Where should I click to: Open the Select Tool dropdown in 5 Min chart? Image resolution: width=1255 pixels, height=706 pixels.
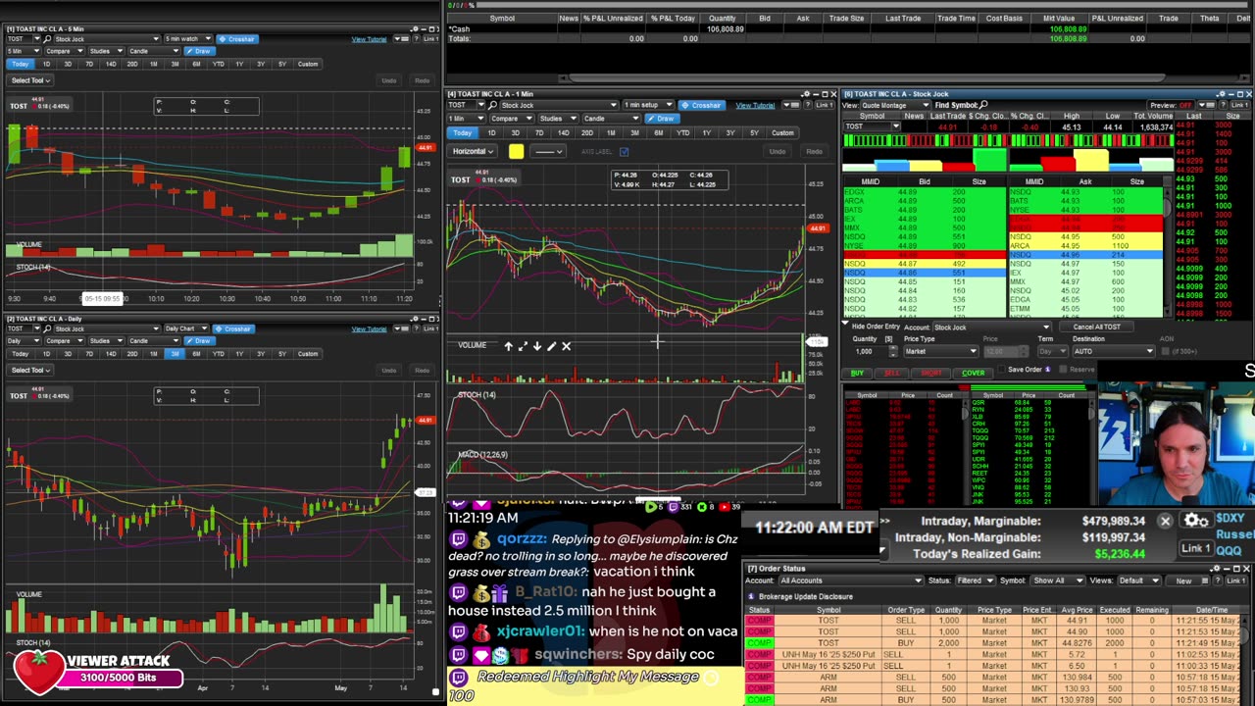30,80
